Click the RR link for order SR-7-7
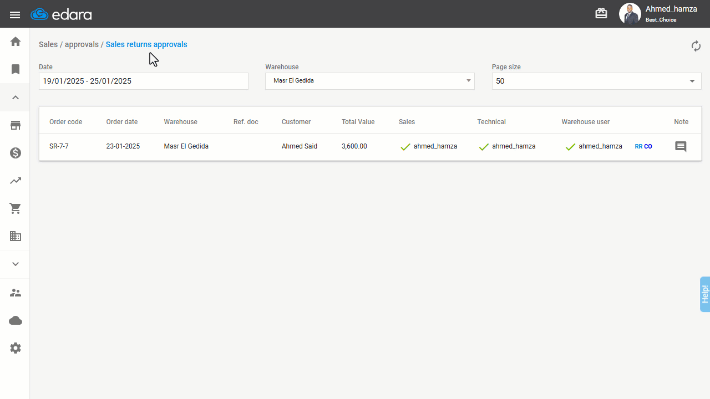710x399 pixels. (638, 147)
